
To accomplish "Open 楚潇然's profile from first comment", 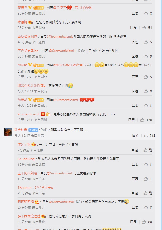I will click(22, 8).
